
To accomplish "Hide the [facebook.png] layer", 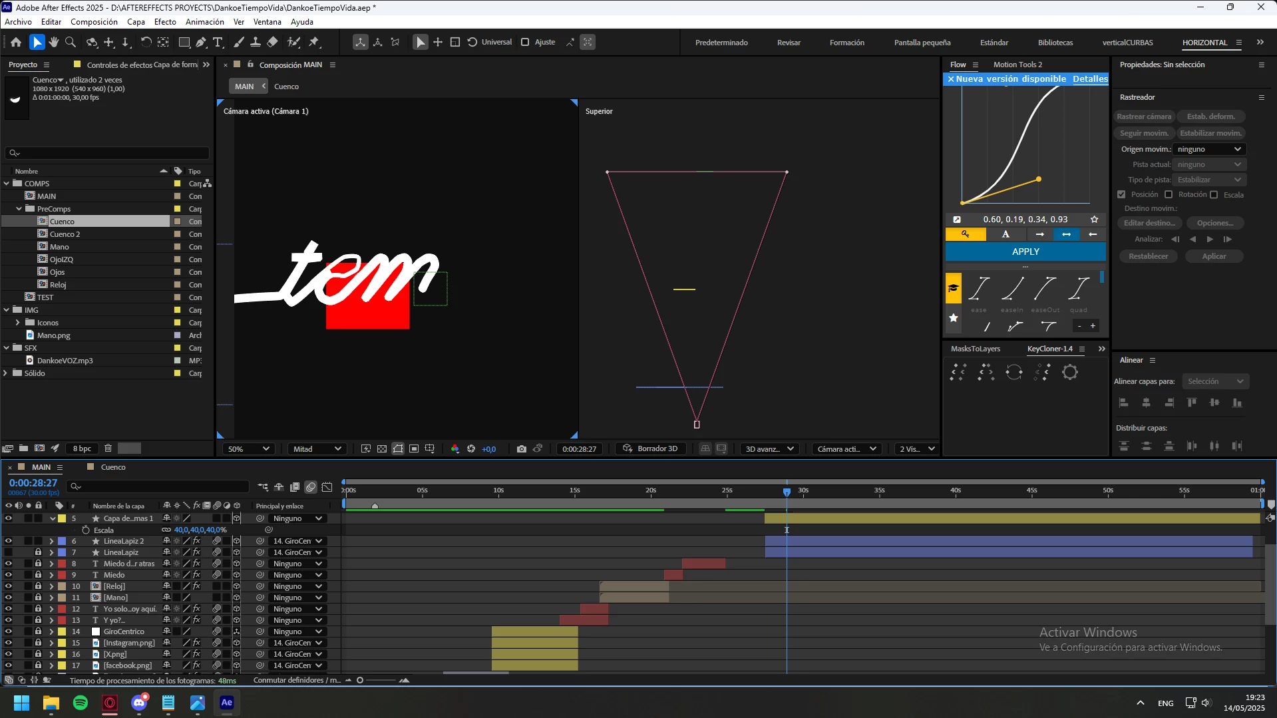I will pos(9,665).
